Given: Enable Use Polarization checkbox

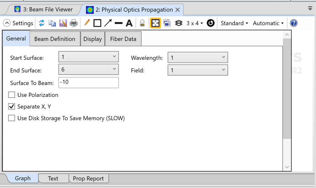Looking at the screenshot, I should point(11,95).
